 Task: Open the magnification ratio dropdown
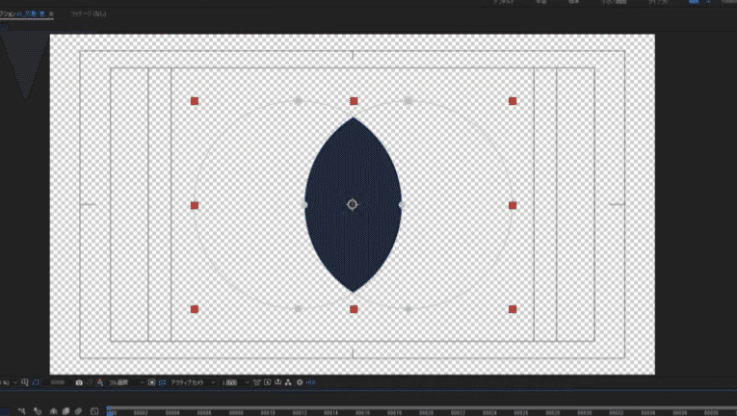pyautogui.click(x=9, y=382)
